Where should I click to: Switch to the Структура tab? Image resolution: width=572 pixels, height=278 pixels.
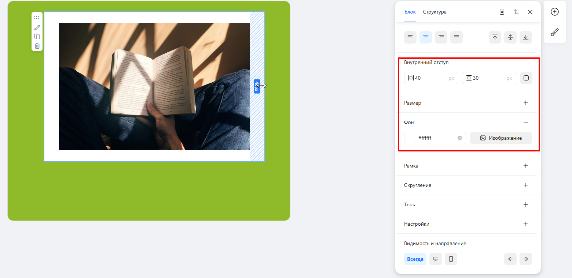point(434,12)
